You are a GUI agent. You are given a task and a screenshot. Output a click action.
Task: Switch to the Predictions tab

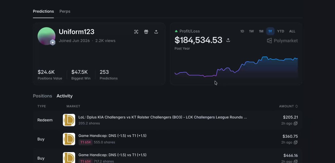pyautogui.click(x=43, y=11)
